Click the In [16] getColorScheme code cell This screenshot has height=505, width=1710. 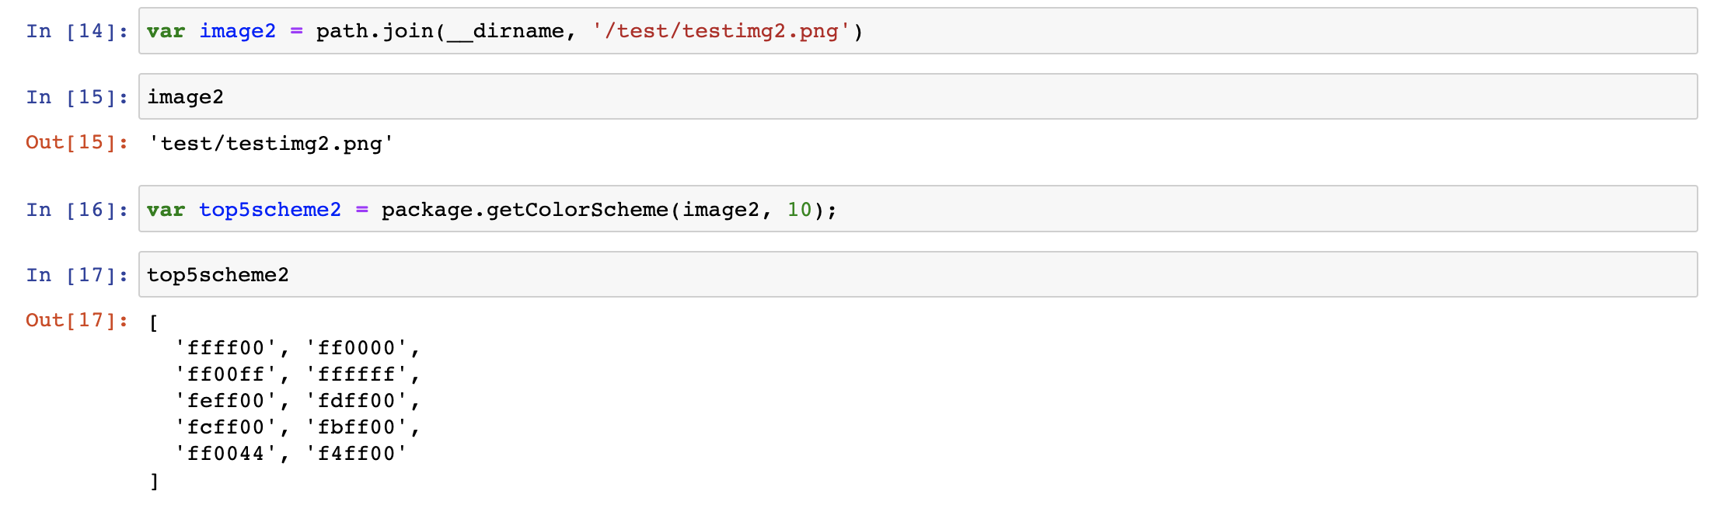coord(918,209)
